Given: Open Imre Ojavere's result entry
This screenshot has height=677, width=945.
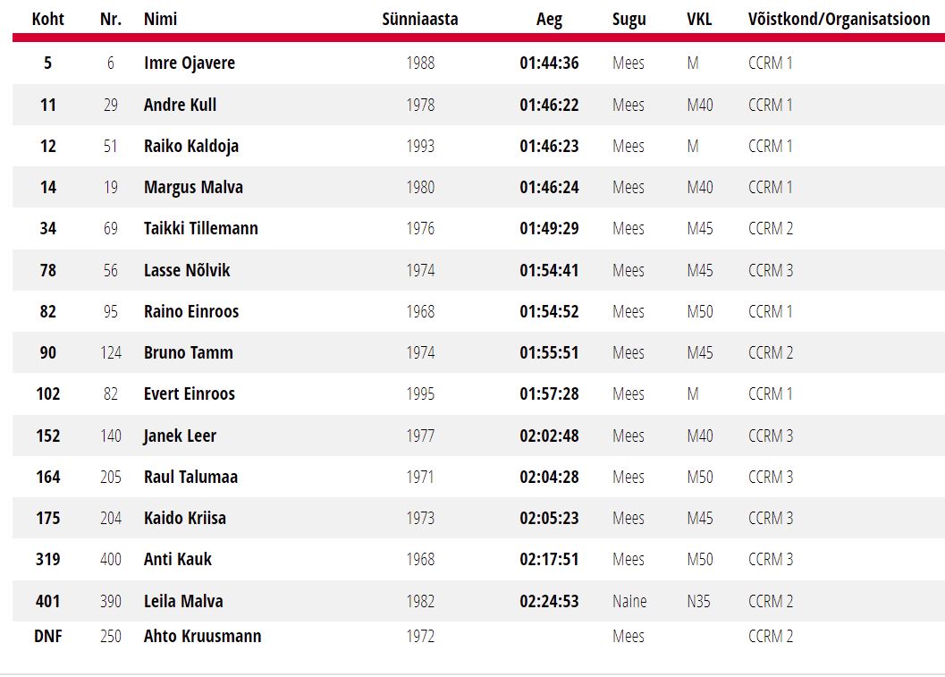Looking at the screenshot, I should tap(190, 63).
